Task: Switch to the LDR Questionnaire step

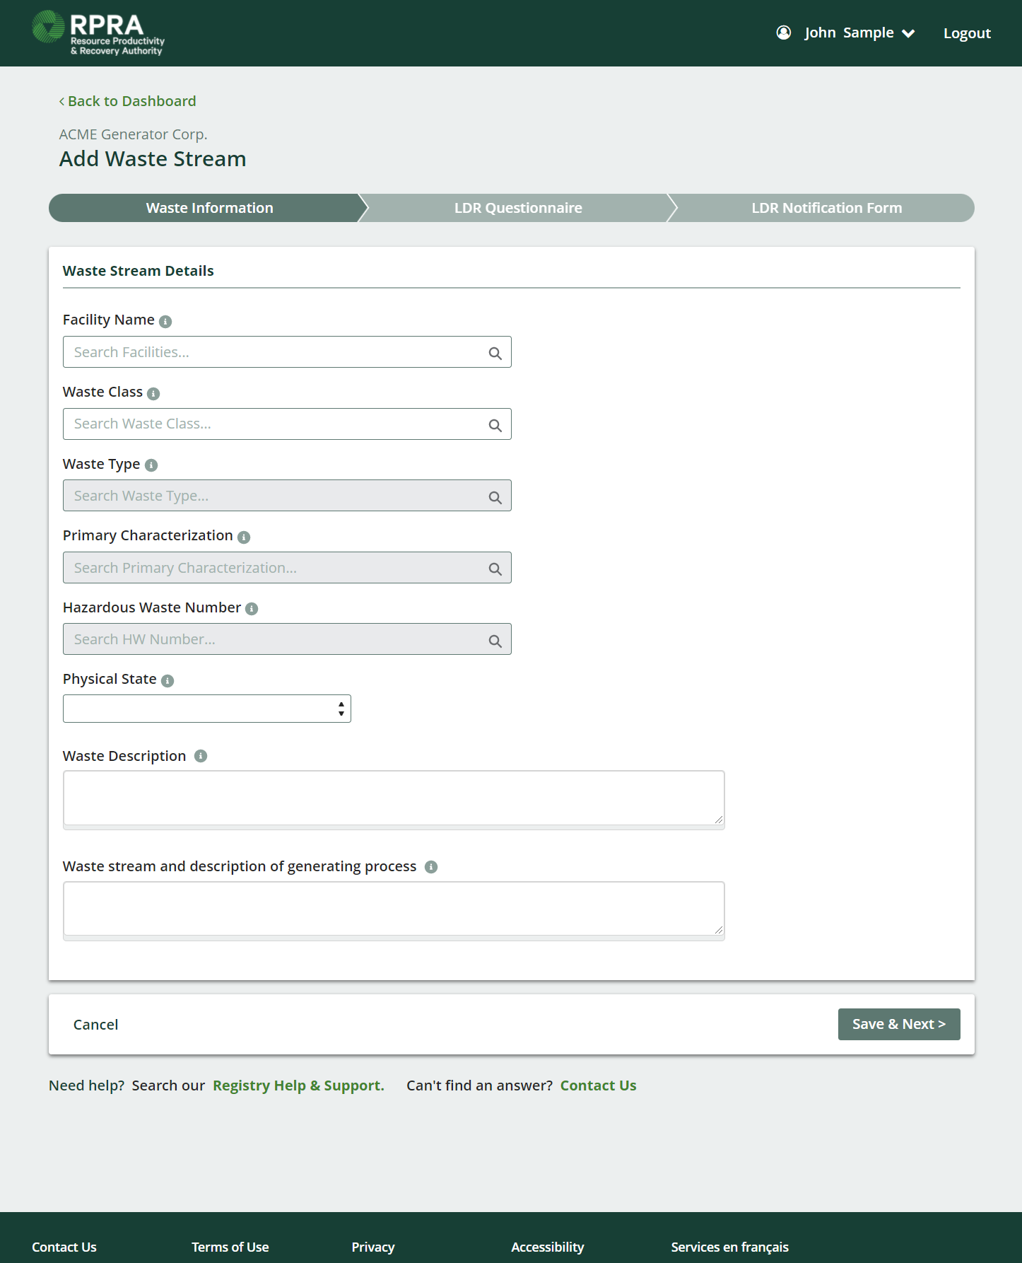Action: pyautogui.click(x=517, y=208)
